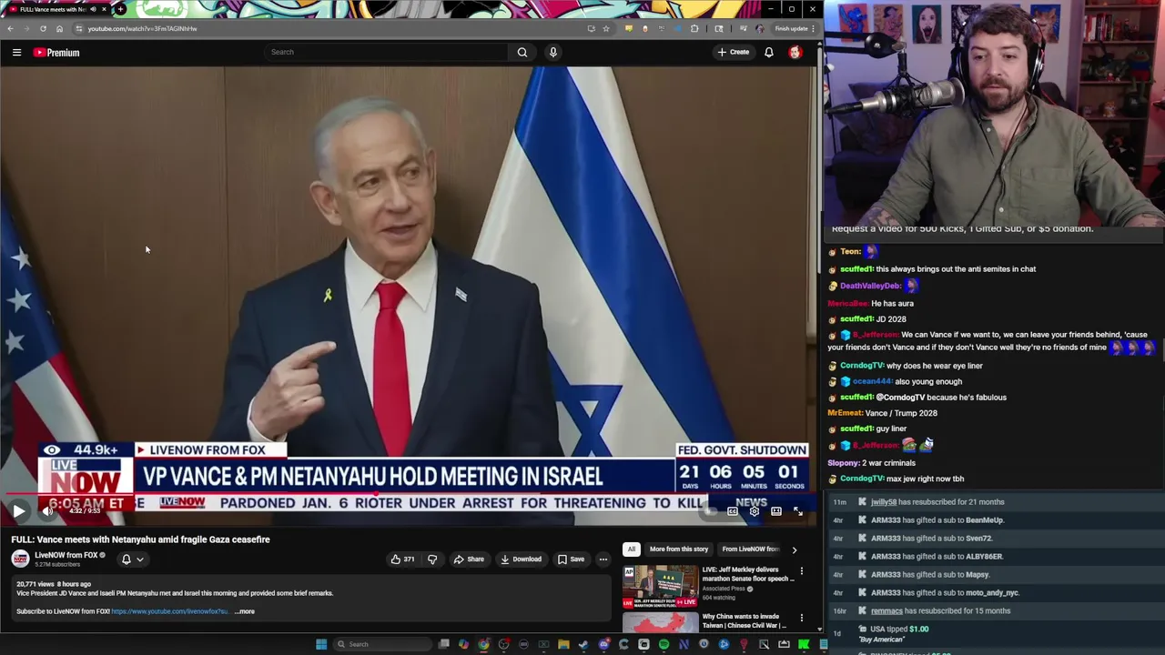
Task: Enter fullscreen on the video player
Action: (x=798, y=511)
